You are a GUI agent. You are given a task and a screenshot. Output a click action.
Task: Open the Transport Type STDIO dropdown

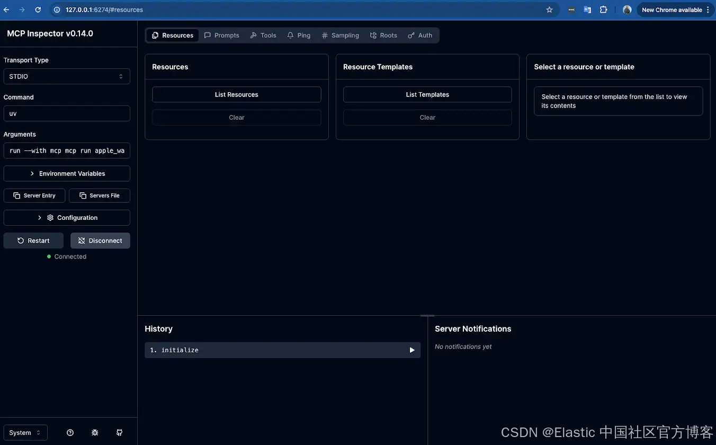coord(67,76)
